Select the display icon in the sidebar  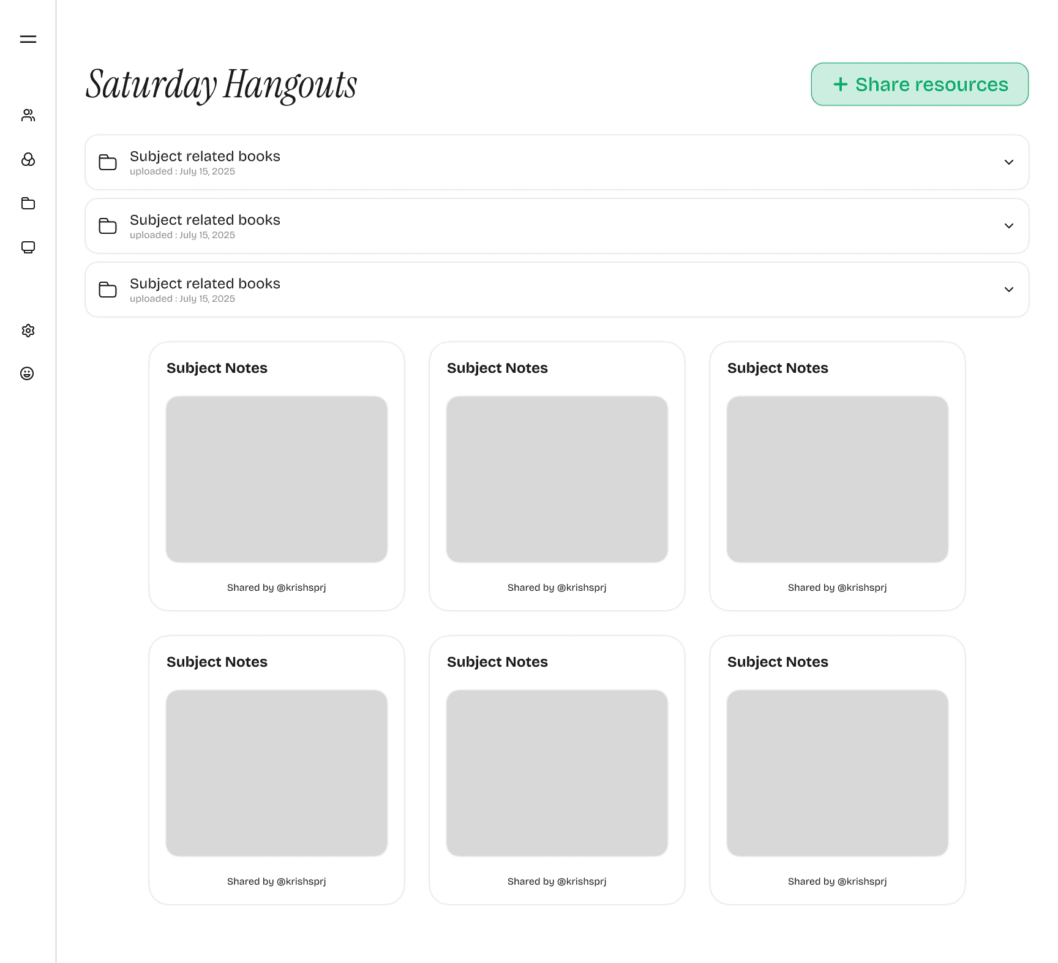click(x=28, y=247)
